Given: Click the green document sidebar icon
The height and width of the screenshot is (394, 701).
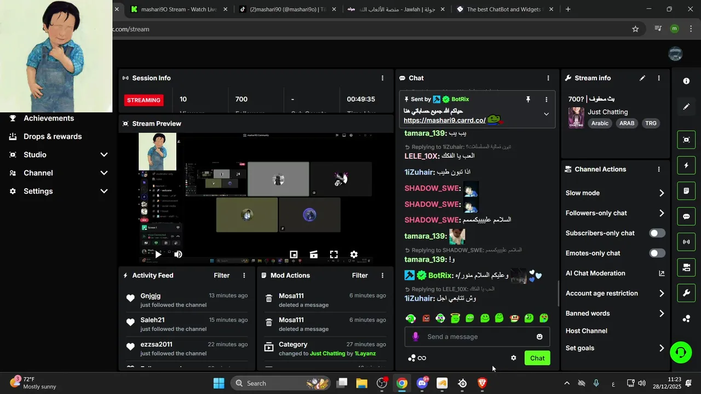Looking at the screenshot, I should point(686,191).
